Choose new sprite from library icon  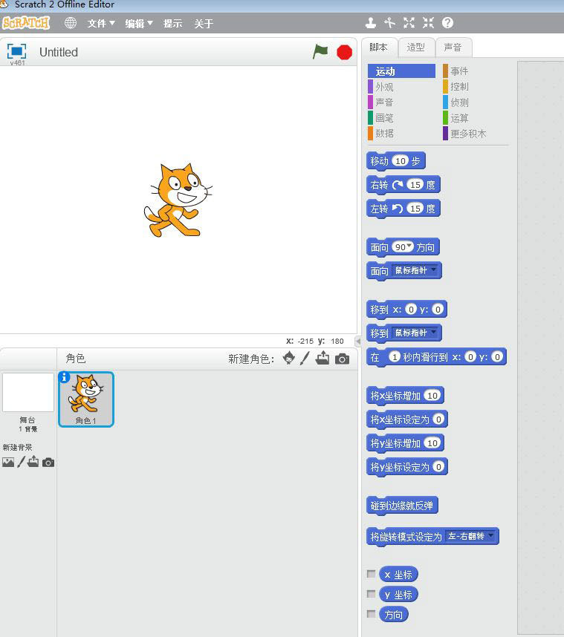[289, 358]
